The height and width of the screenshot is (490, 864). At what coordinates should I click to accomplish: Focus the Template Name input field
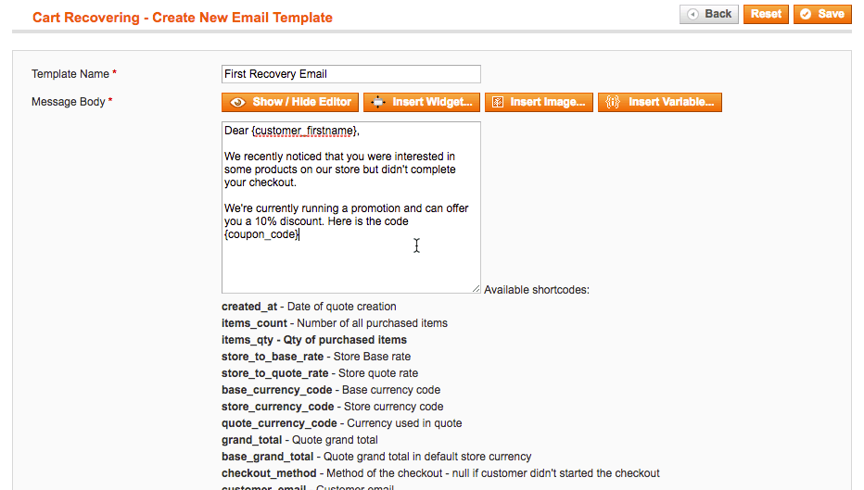coord(350,74)
